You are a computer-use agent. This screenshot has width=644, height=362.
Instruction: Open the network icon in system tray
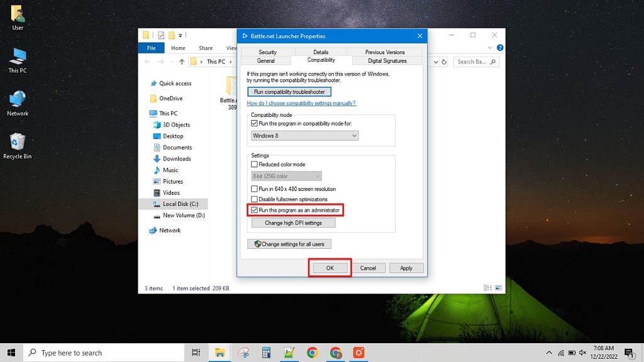(560, 353)
